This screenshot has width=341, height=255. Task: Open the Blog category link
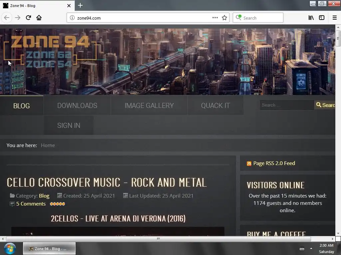(x=44, y=196)
